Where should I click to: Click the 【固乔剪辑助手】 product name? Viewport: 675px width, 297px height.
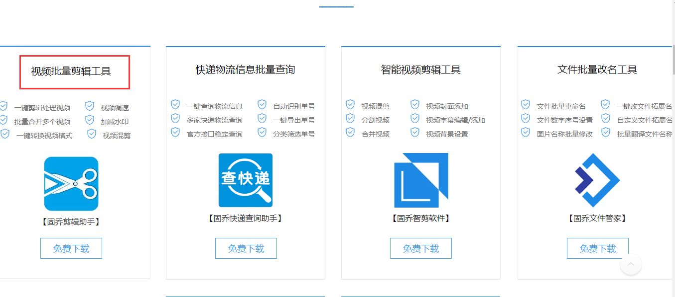coord(71,222)
